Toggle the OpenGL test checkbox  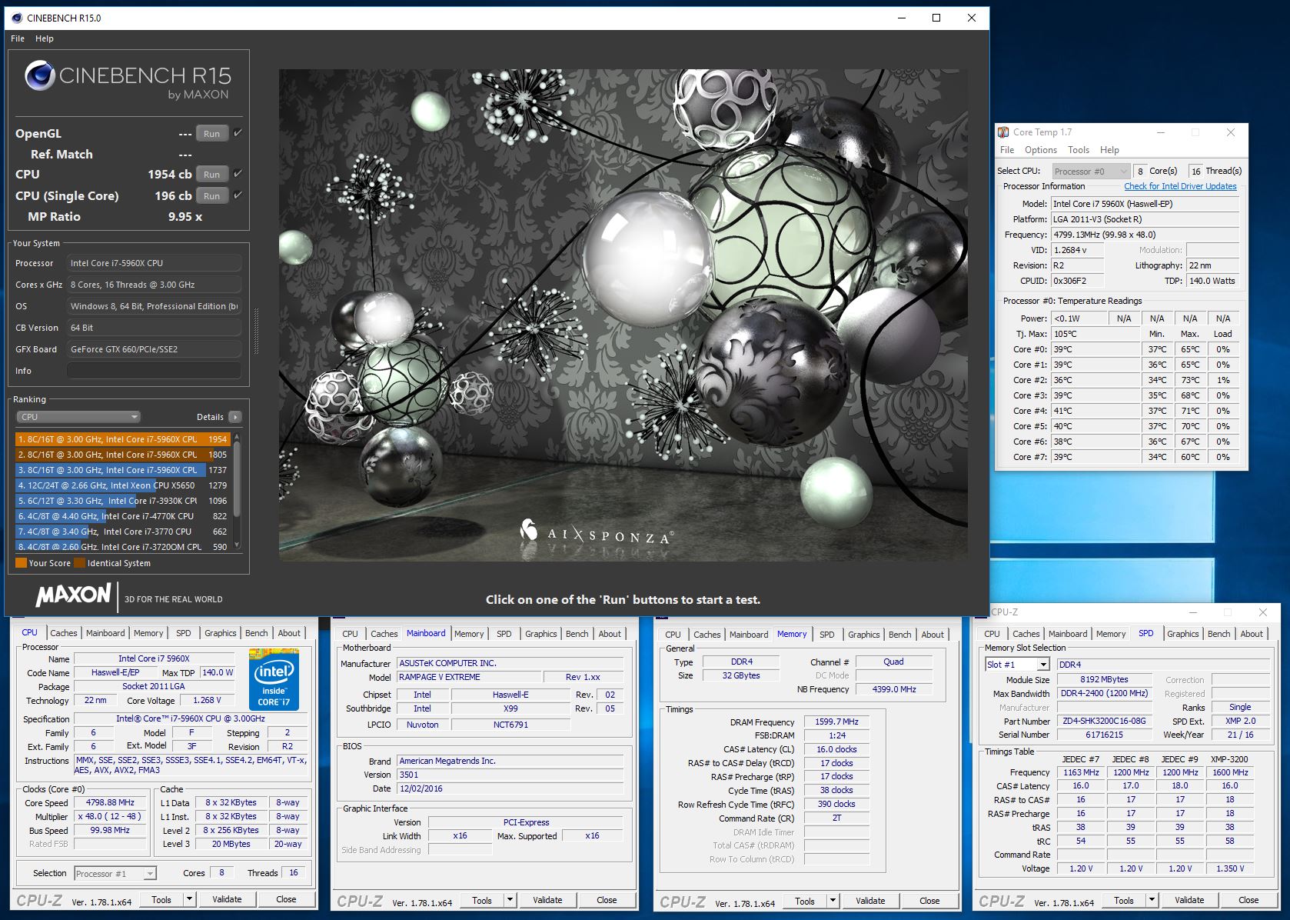pyautogui.click(x=238, y=133)
